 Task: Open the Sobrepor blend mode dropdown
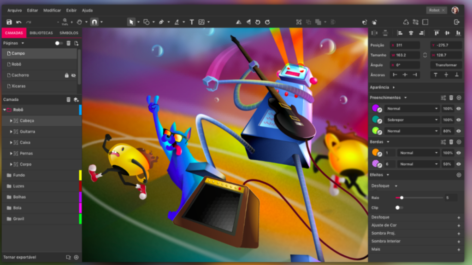tap(412, 120)
